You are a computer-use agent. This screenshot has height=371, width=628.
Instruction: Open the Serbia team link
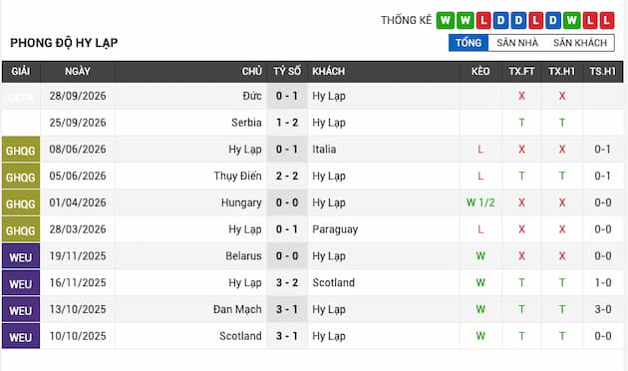click(246, 123)
